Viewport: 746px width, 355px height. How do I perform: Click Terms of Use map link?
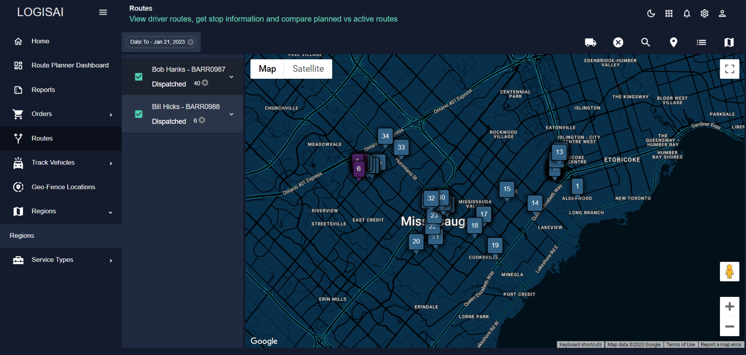[680, 344]
